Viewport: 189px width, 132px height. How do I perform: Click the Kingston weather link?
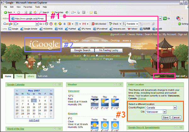[73, 113]
